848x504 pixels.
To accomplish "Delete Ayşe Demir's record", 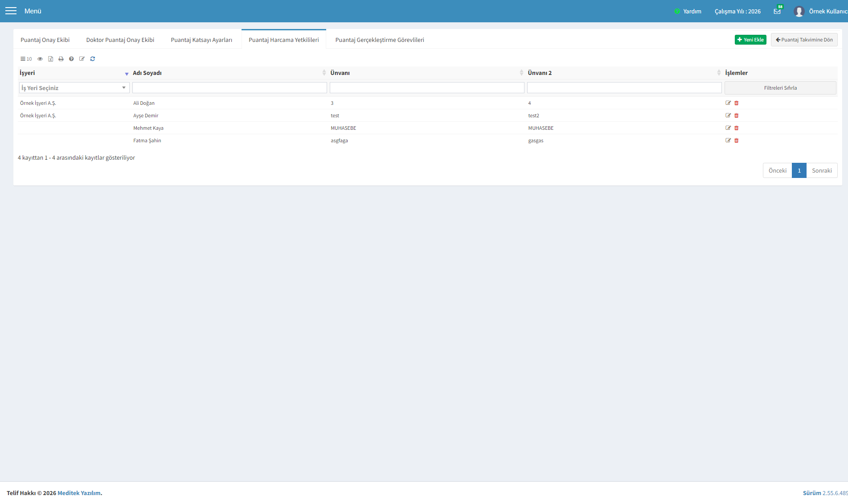I will pos(736,116).
